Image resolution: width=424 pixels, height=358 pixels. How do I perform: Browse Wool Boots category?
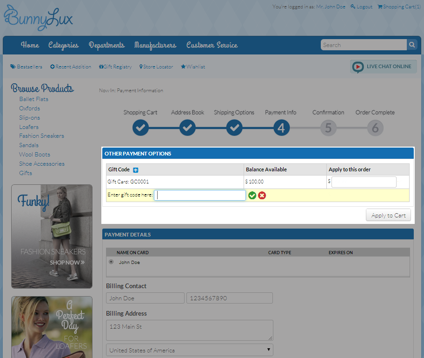coord(34,155)
